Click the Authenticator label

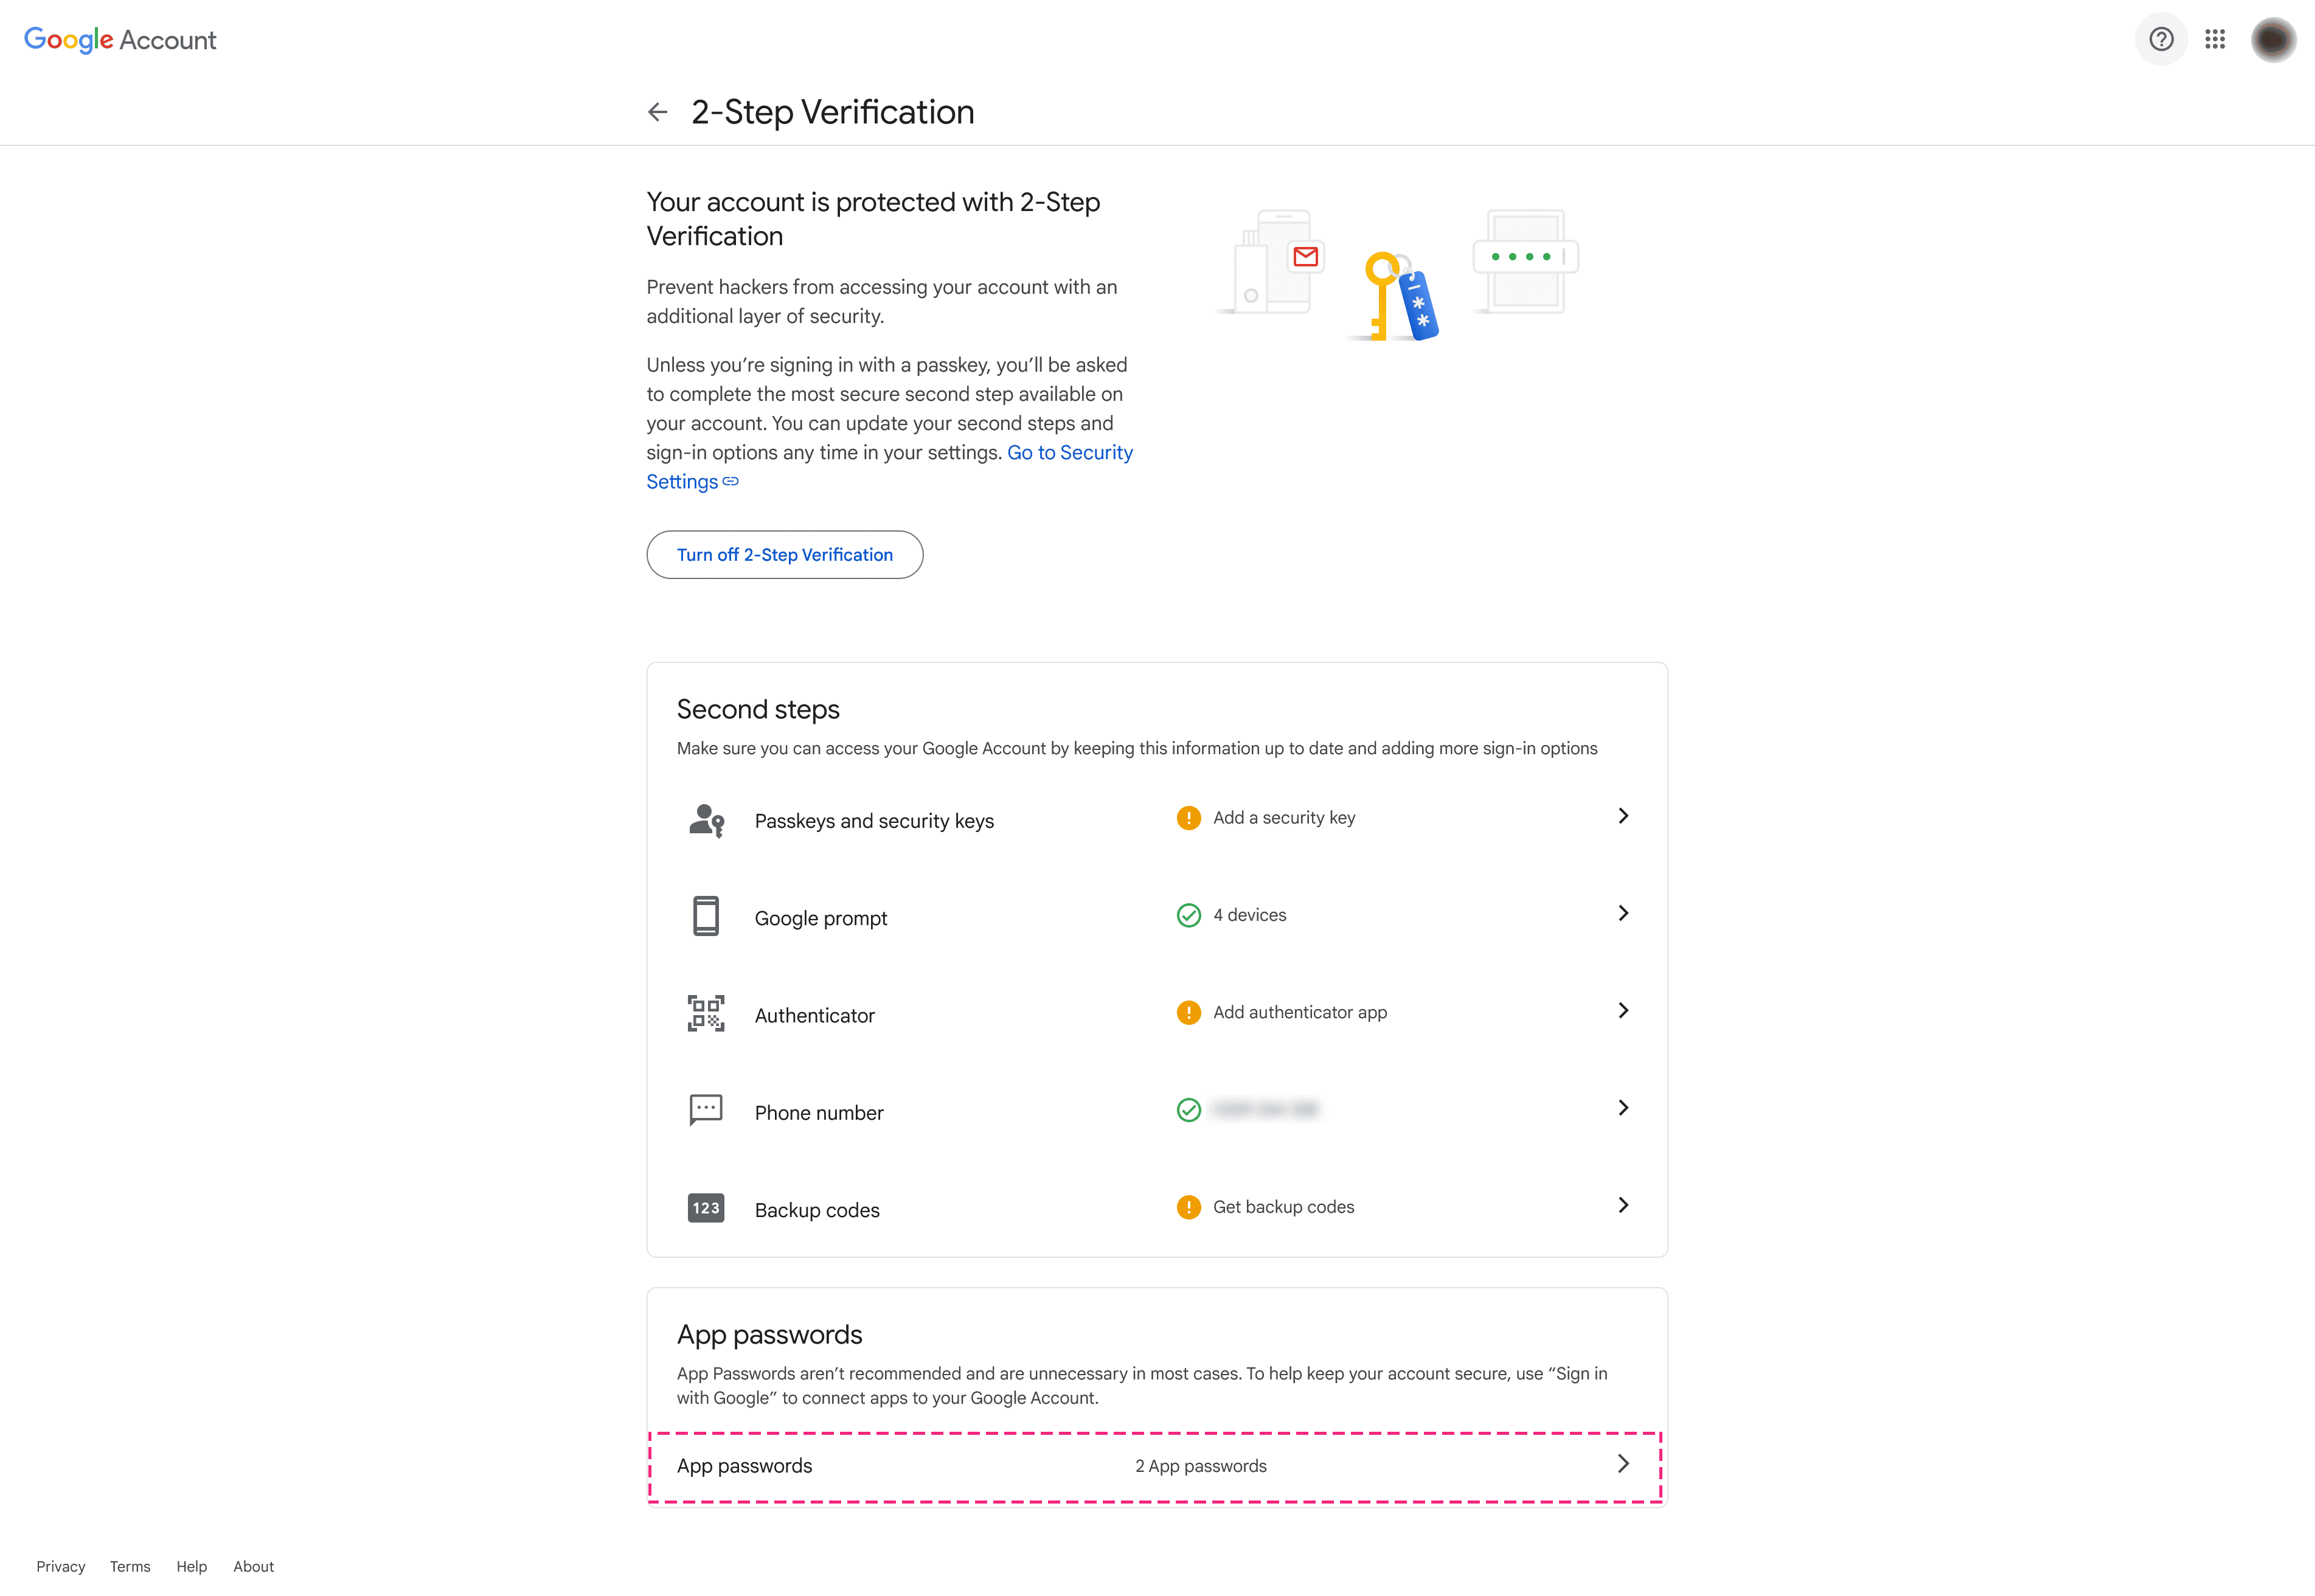[814, 1015]
